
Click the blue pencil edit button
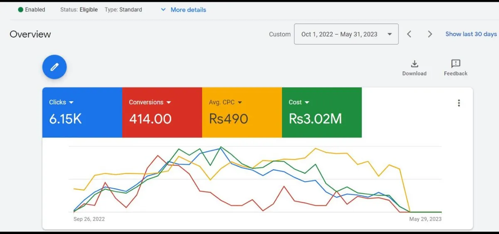[54, 67]
